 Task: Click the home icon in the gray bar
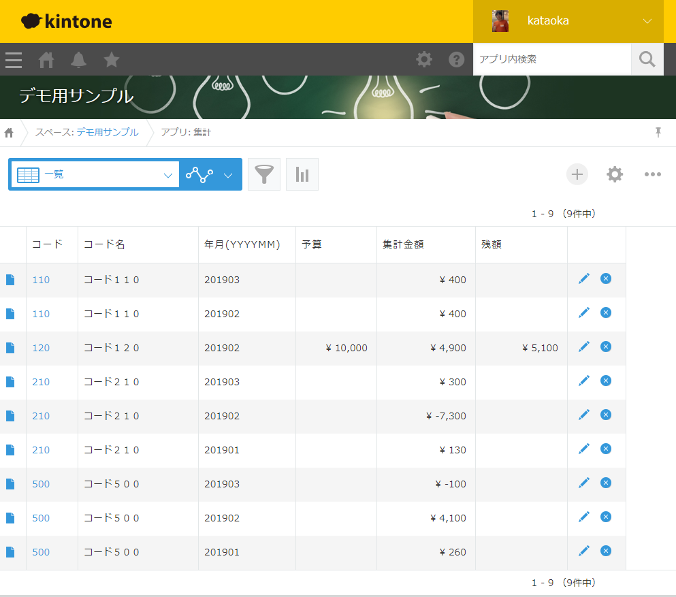pyautogui.click(x=46, y=60)
